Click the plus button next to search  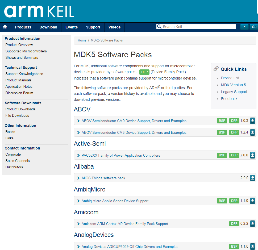[x=244, y=27]
